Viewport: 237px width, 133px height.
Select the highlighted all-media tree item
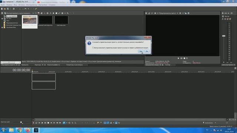(11, 16)
